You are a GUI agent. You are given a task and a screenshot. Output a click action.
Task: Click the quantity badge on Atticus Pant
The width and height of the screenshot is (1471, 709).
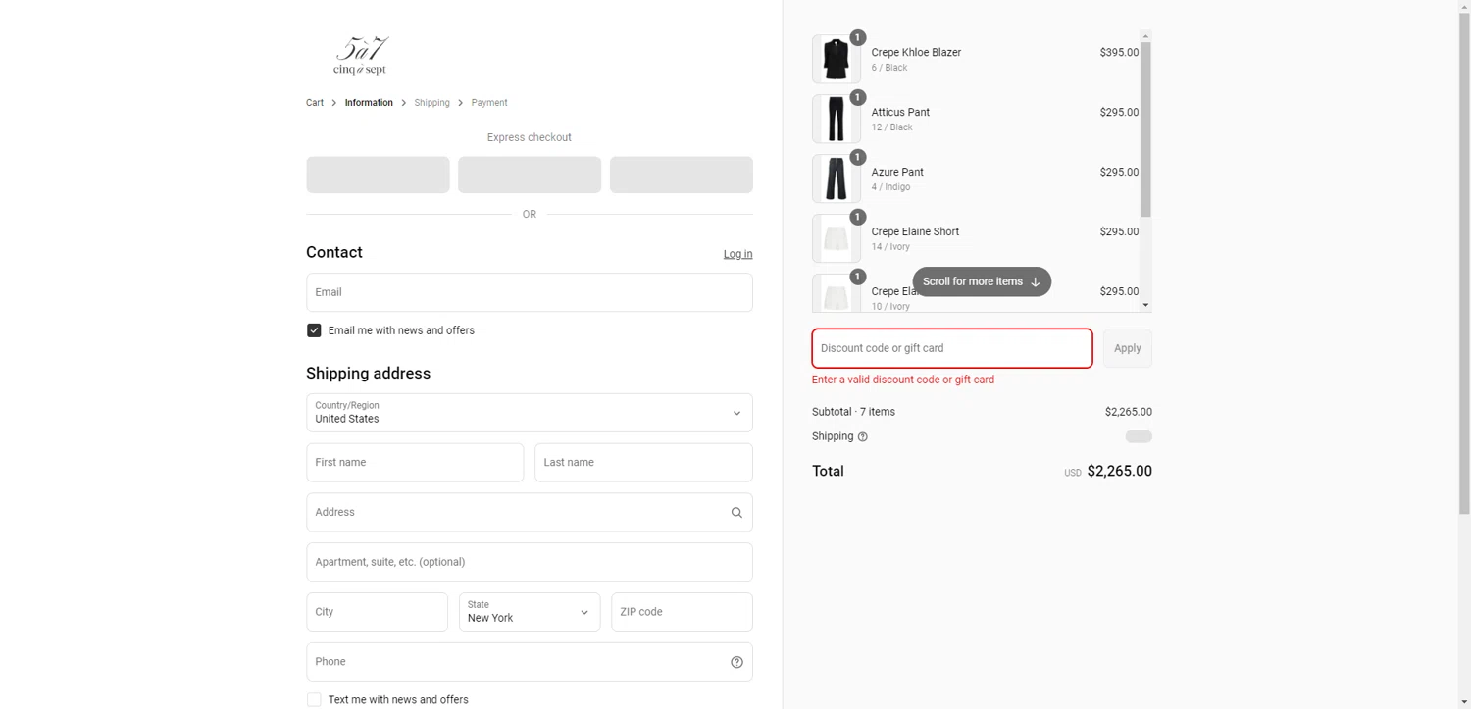pyautogui.click(x=857, y=97)
